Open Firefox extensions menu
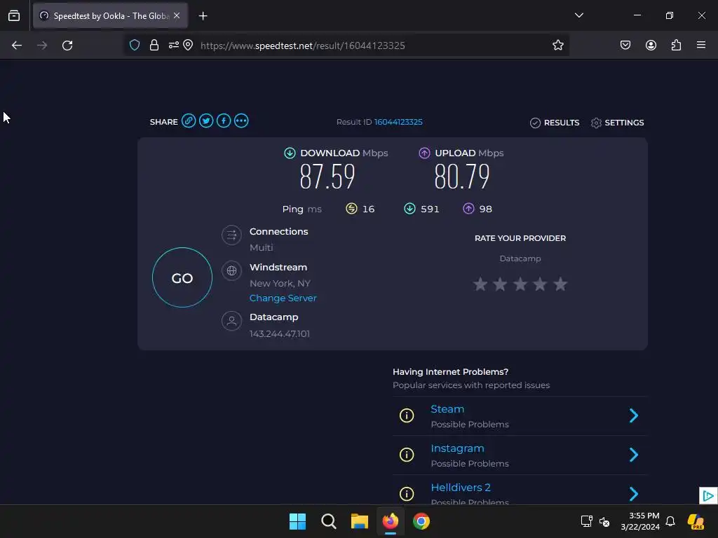This screenshot has height=538, width=718. (x=677, y=45)
